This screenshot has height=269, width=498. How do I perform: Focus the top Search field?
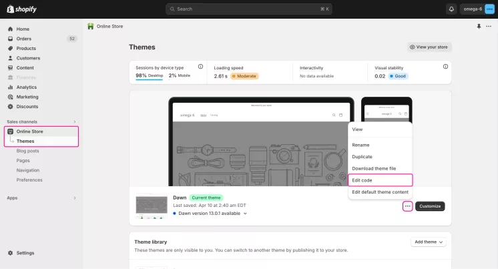coord(249,9)
